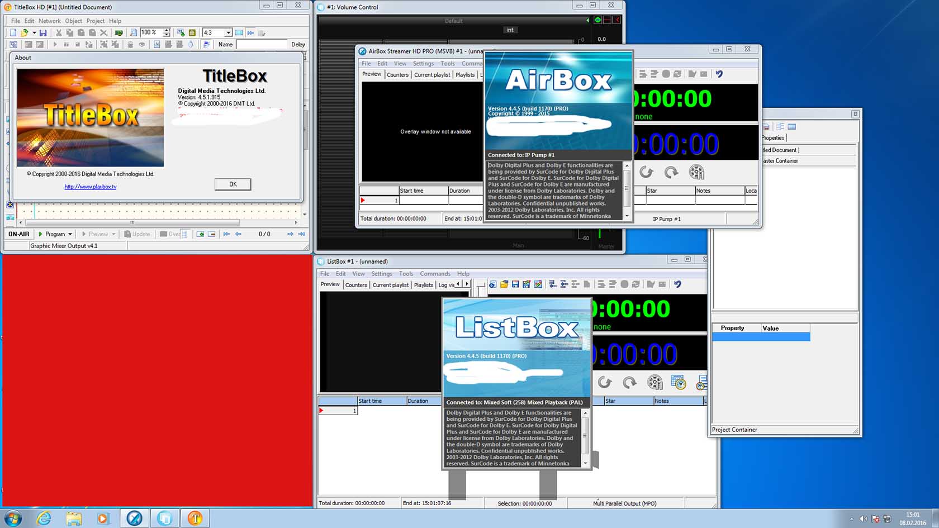This screenshot has width=939, height=528.
Task: Open TitleBox File menu
Action: tap(16, 21)
